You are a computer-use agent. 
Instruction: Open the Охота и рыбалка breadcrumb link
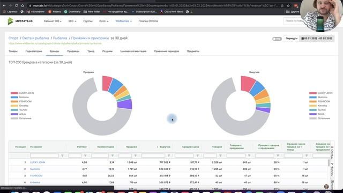pos(35,38)
